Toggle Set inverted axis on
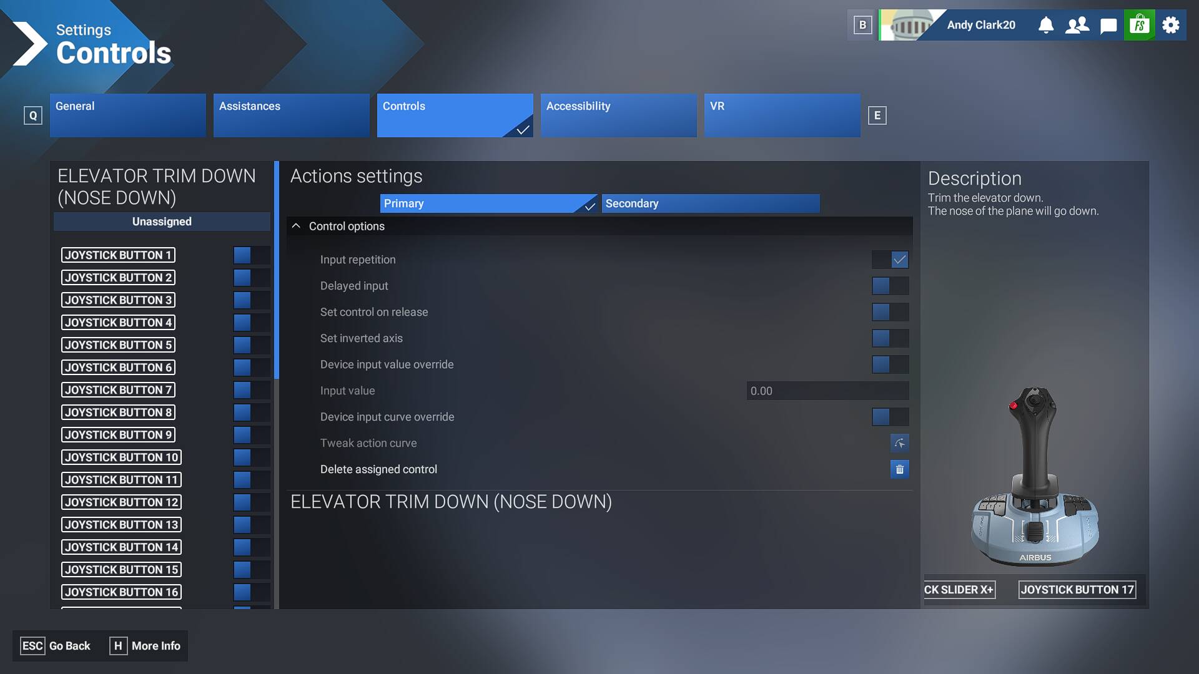 point(891,338)
